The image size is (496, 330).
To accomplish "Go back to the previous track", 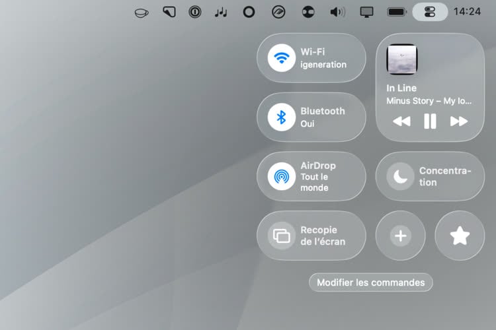I will (x=401, y=121).
